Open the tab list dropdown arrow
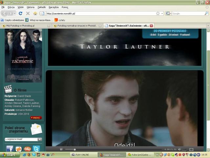 click(208, 26)
